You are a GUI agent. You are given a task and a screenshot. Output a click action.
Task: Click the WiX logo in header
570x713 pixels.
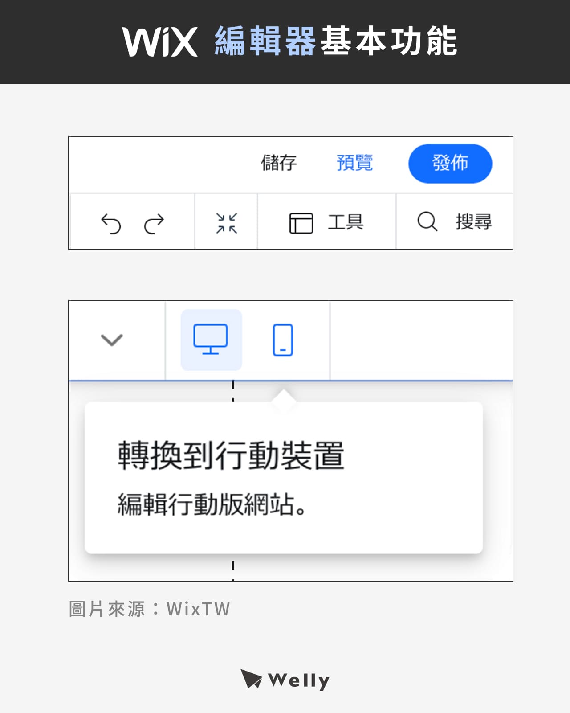(x=160, y=41)
